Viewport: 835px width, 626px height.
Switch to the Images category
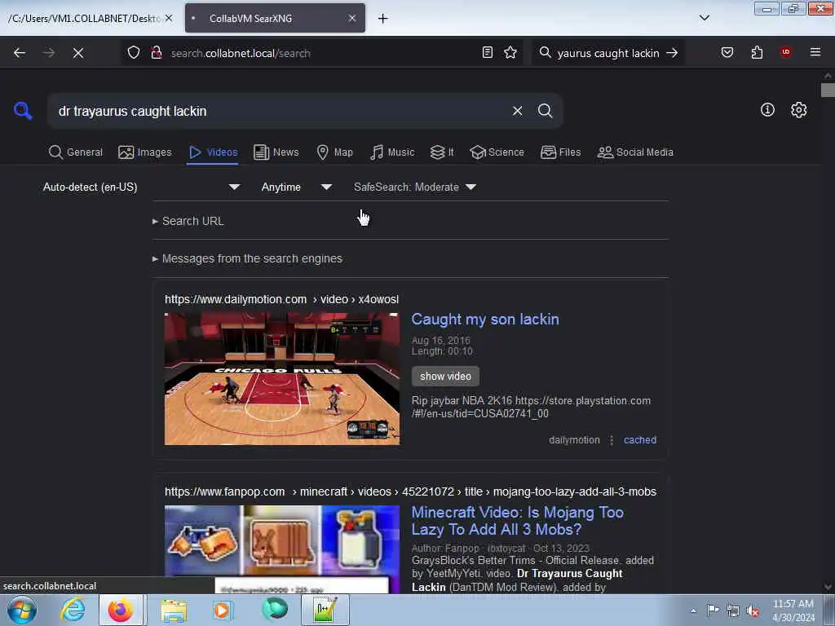(x=145, y=152)
